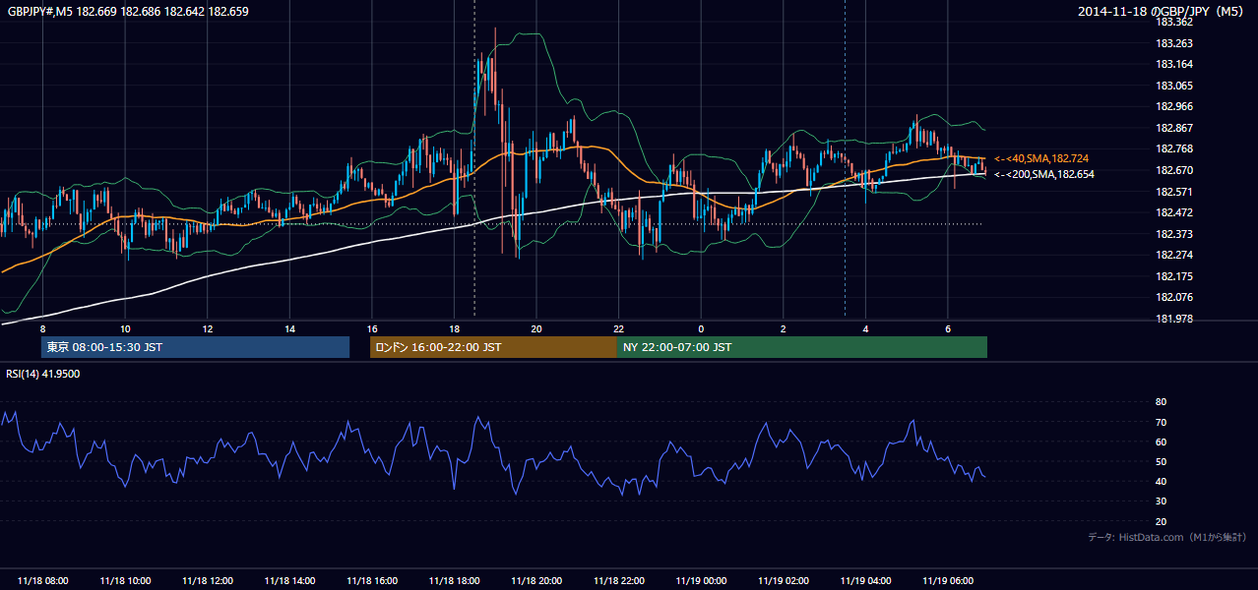The image size is (1258, 590).
Task: Select the 11/19 00:00 bottom time label
Action: (701, 581)
